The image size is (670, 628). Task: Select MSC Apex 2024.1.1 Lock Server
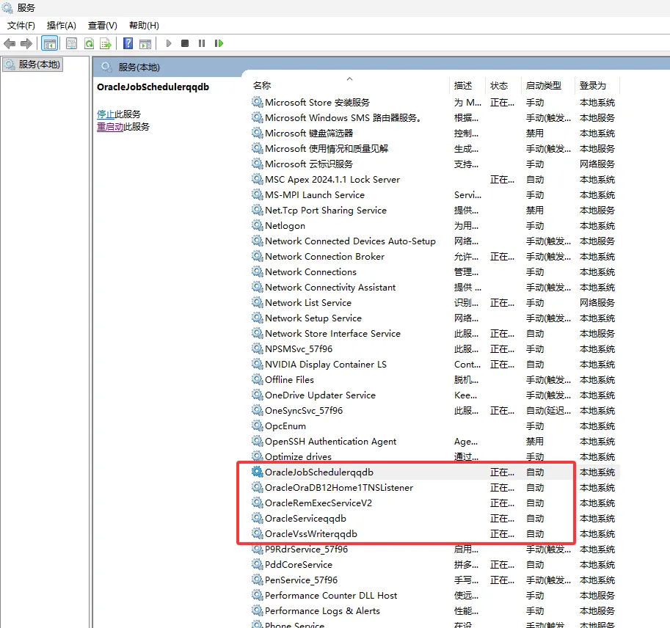click(434, 180)
